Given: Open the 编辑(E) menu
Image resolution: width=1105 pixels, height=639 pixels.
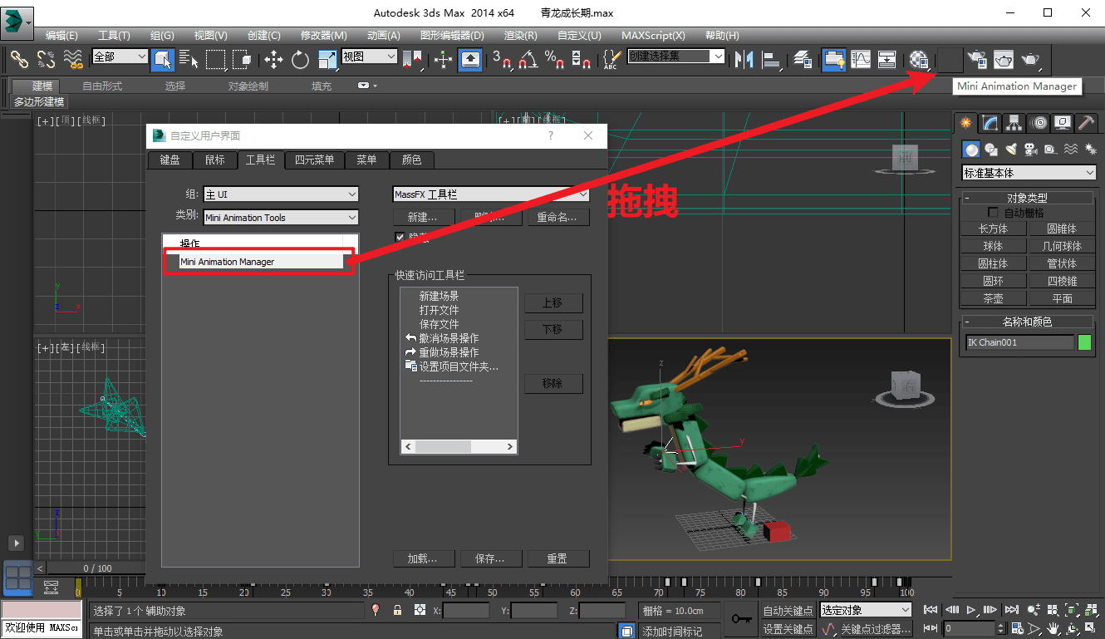Looking at the screenshot, I should point(61,36).
